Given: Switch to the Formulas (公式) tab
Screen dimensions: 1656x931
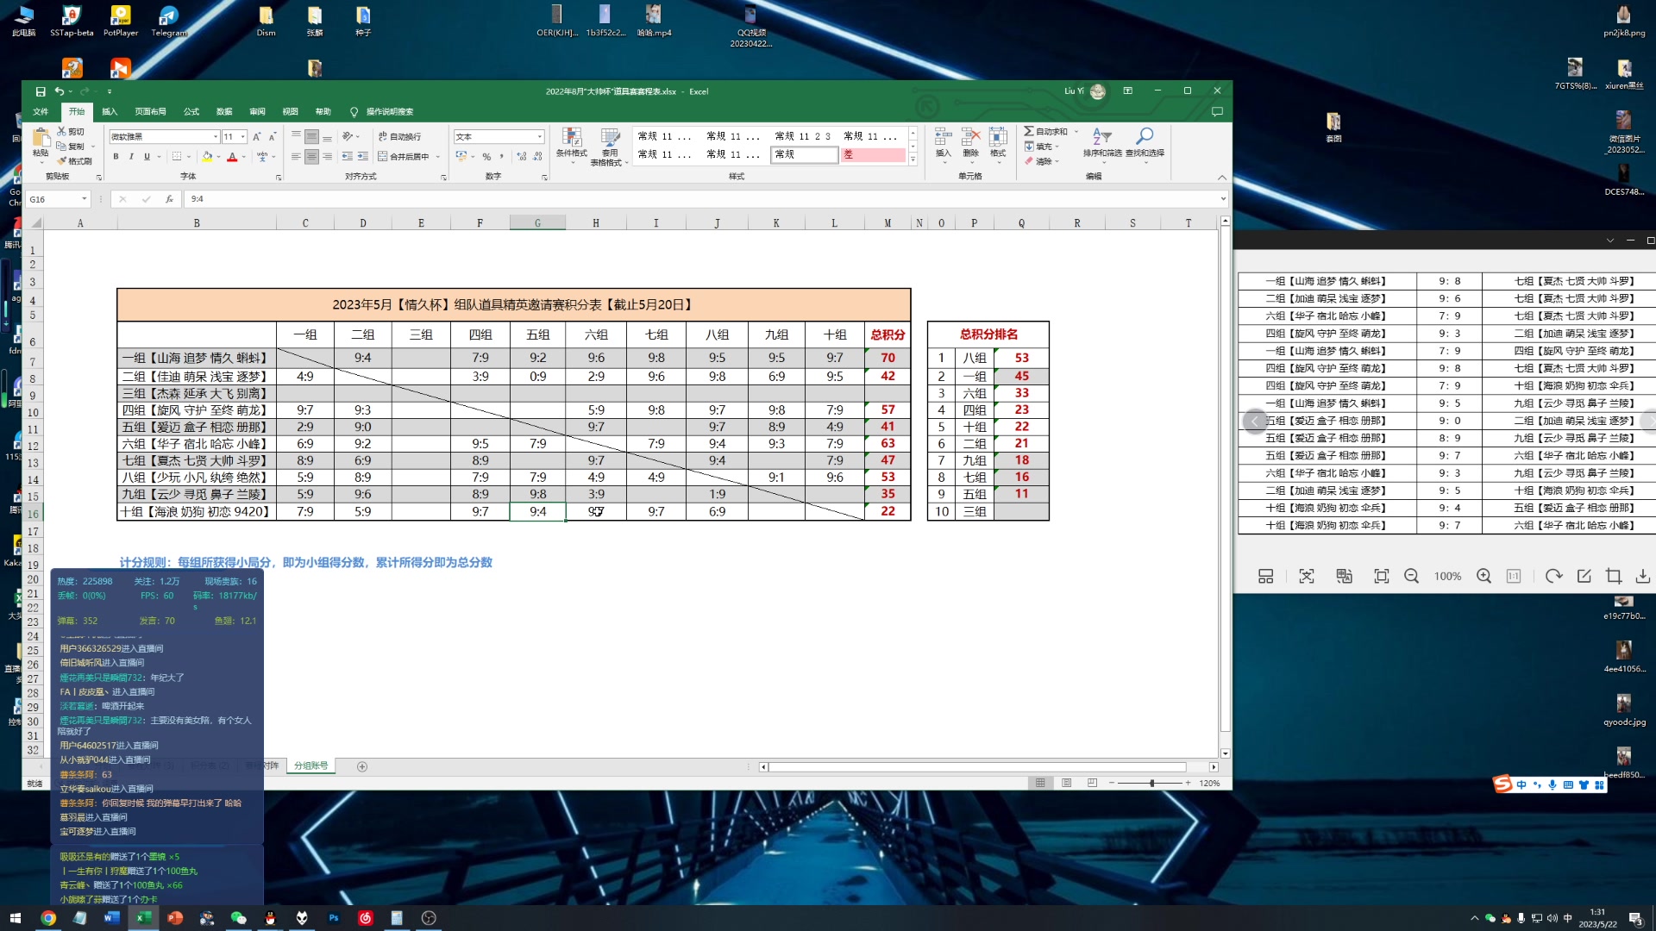Looking at the screenshot, I should pyautogui.click(x=191, y=112).
